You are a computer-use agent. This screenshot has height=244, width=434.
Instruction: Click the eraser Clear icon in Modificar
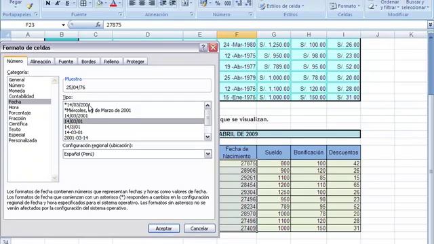coord(372,5)
